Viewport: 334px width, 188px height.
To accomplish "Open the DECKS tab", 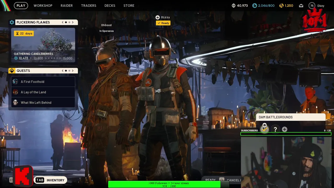I will pos(110,5).
